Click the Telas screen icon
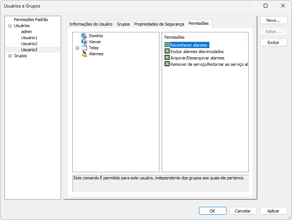Screen dimensions: 292x220 click(x=84, y=48)
